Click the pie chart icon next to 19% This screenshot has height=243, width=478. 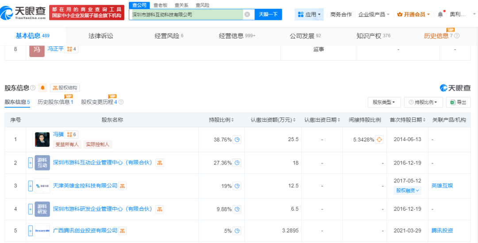click(x=237, y=186)
